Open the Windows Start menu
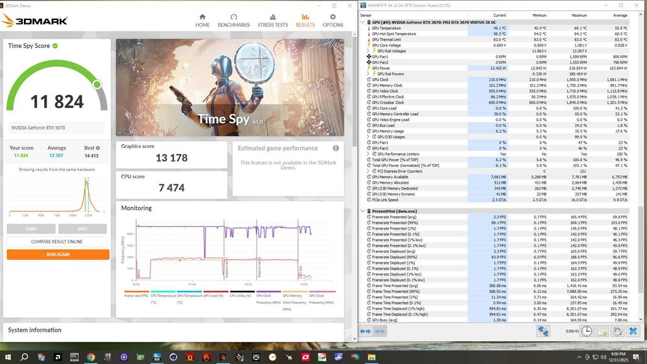Image resolution: width=647 pixels, height=364 pixels. [7, 357]
